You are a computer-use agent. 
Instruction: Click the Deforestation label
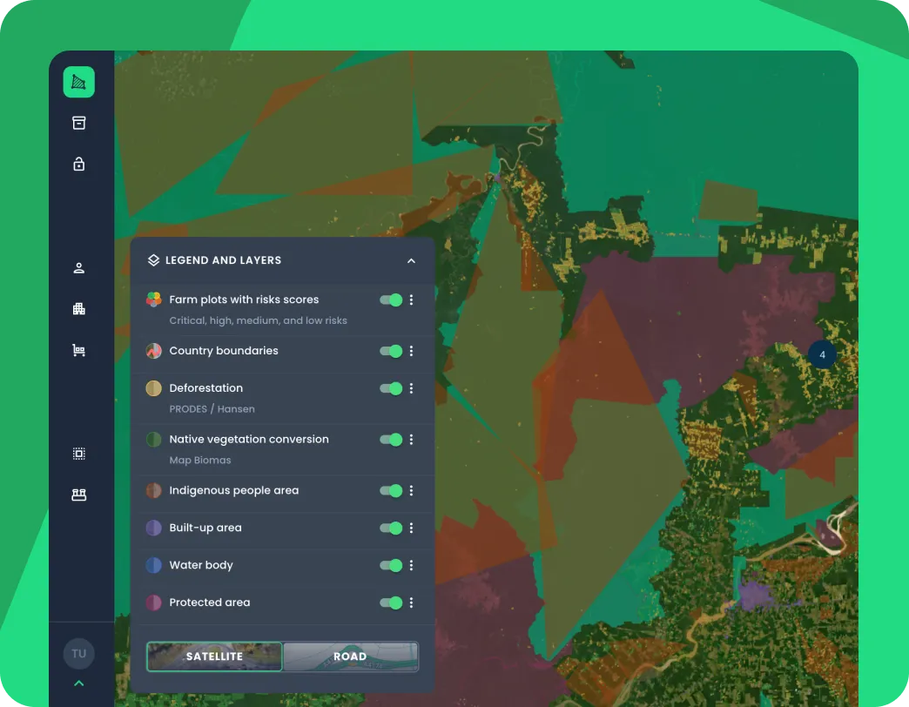[x=205, y=388]
